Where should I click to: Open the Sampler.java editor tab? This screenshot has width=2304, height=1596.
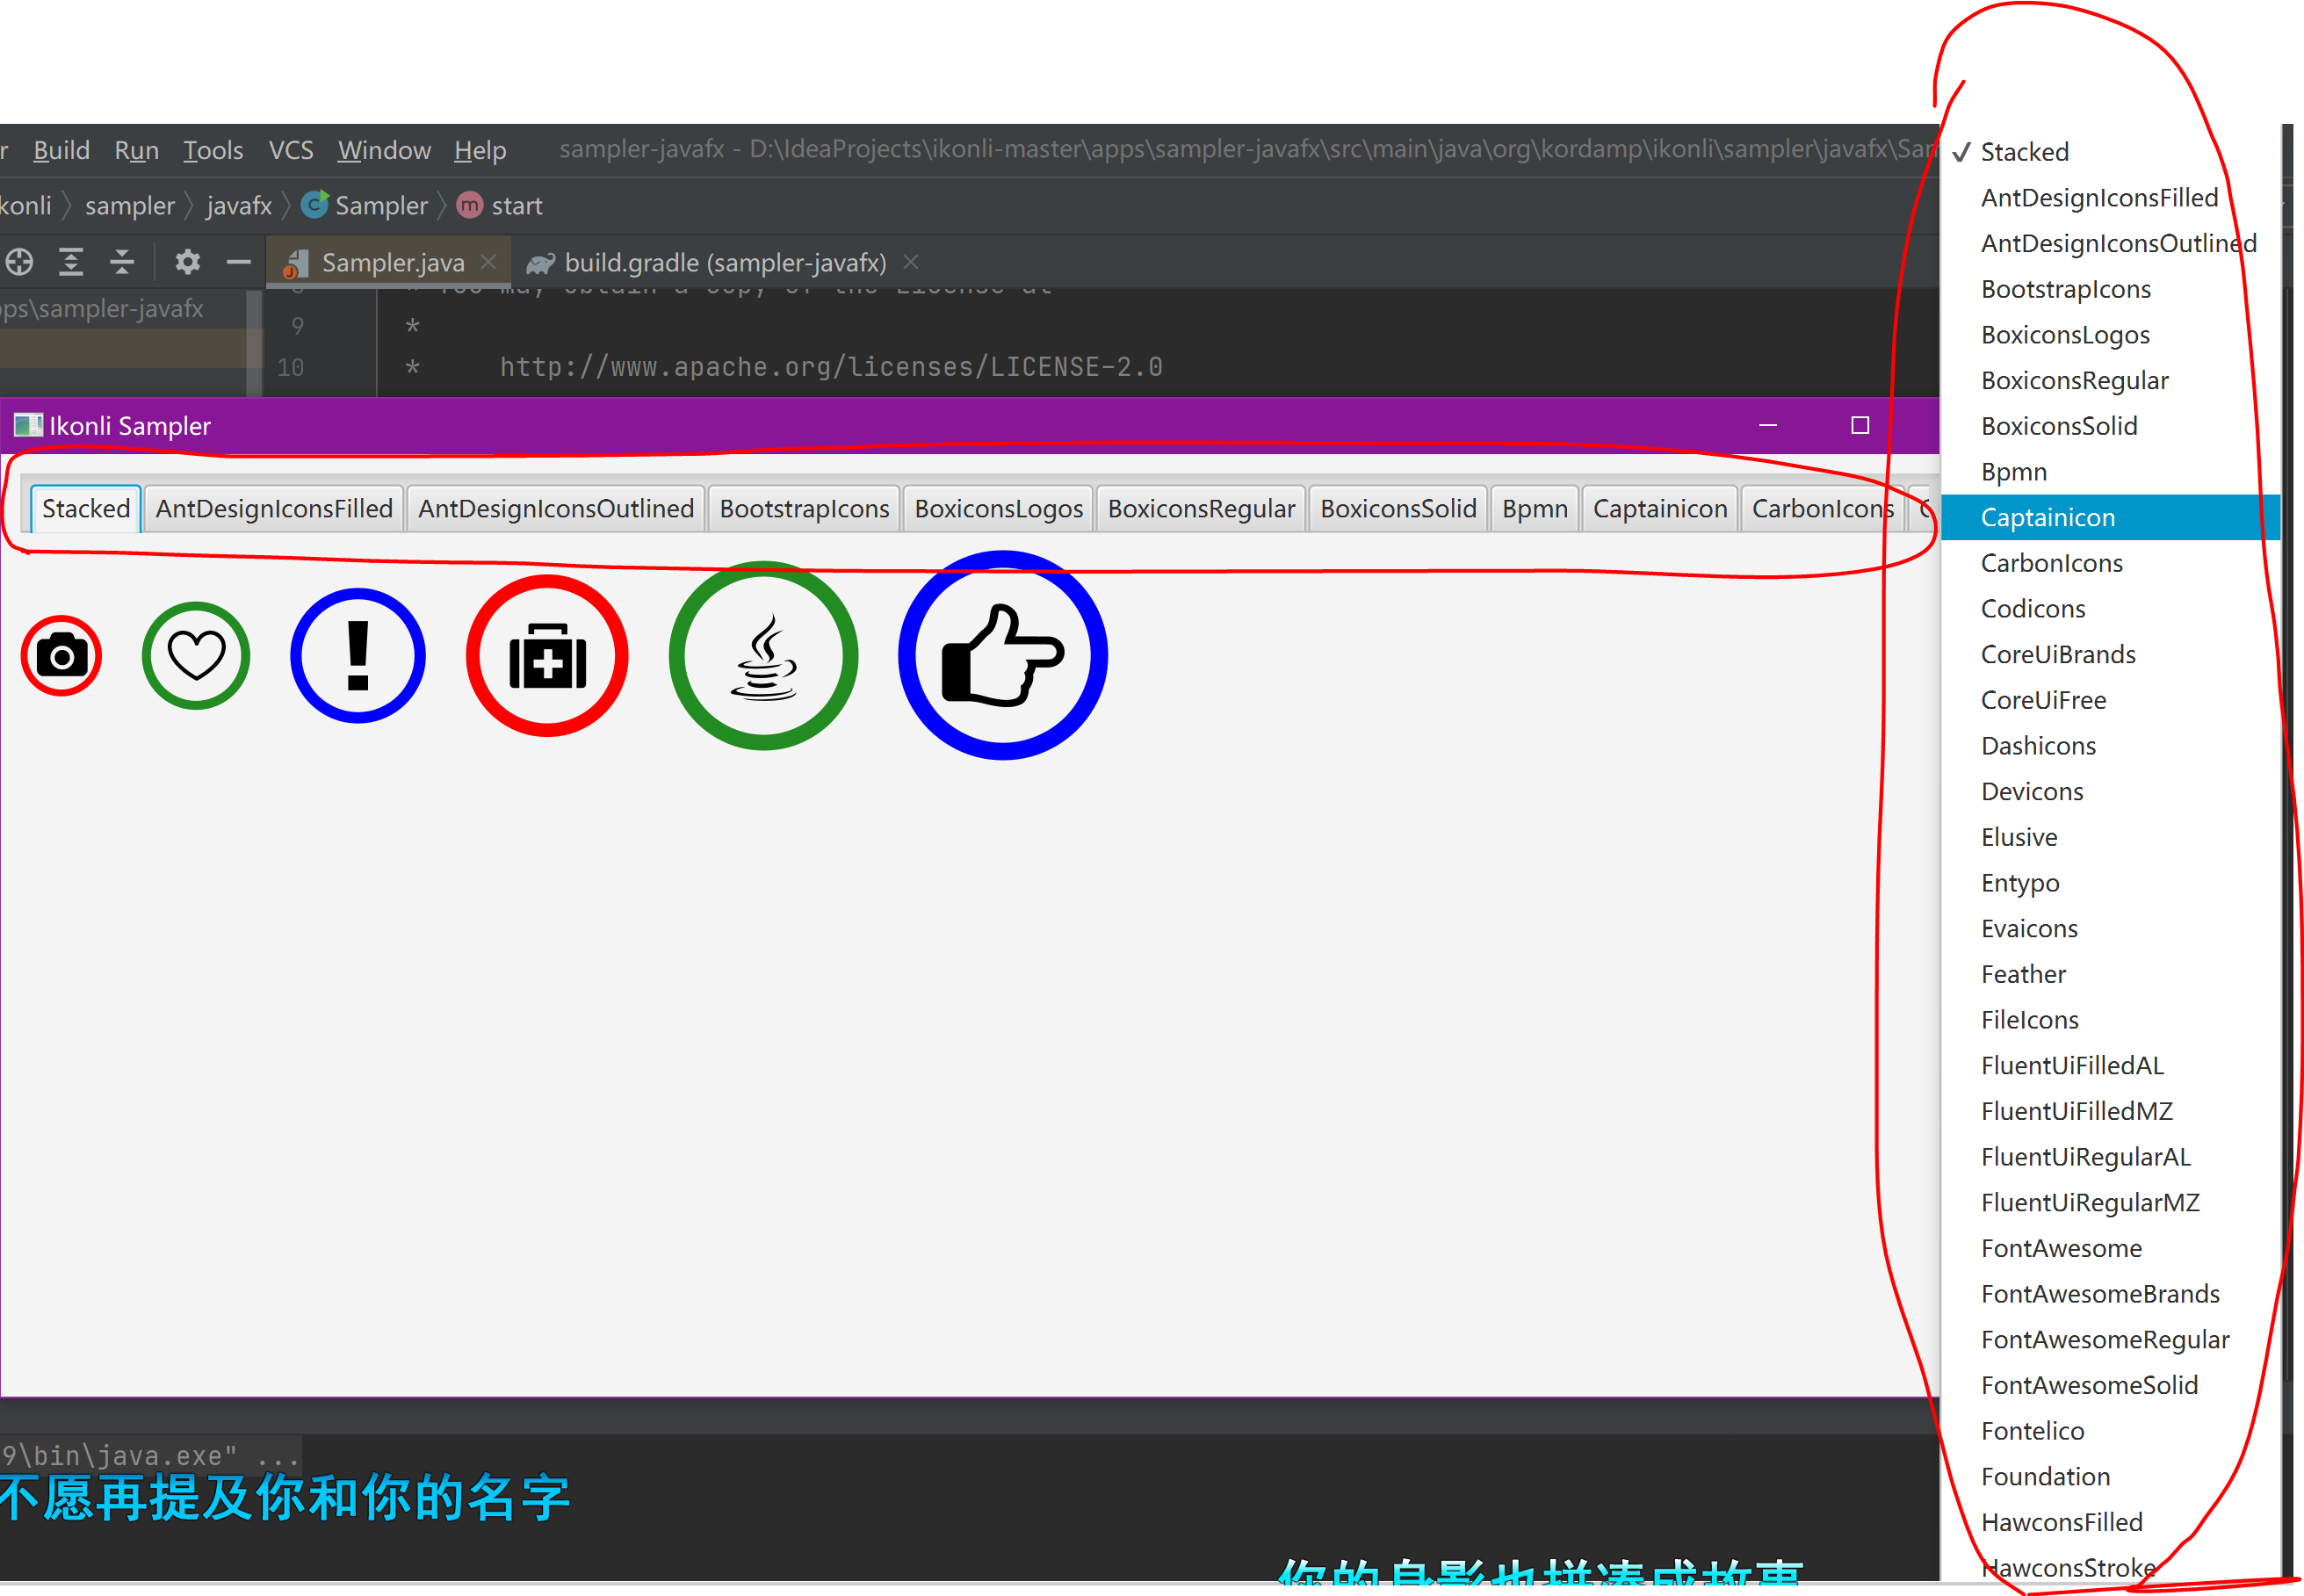[x=388, y=262]
